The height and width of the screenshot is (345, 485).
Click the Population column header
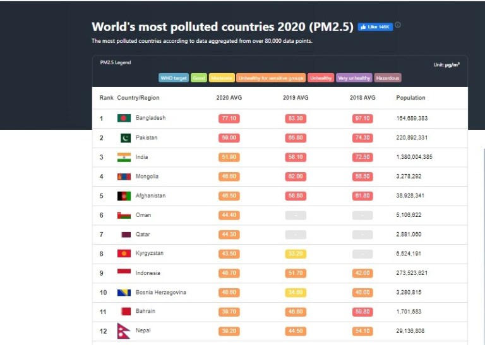(x=410, y=98)
